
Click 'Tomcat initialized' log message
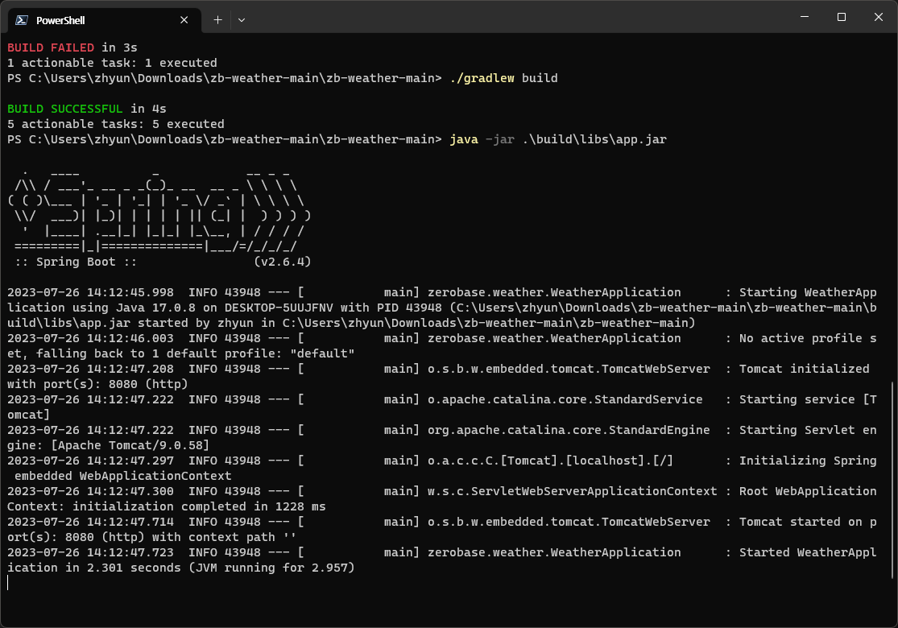point(804,369)
